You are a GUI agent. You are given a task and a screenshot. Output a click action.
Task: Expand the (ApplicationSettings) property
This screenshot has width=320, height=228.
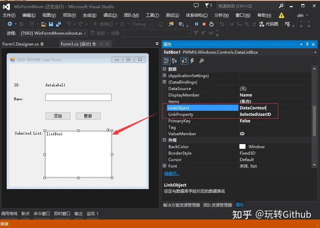pyautogui.click(x=165, y=75)
